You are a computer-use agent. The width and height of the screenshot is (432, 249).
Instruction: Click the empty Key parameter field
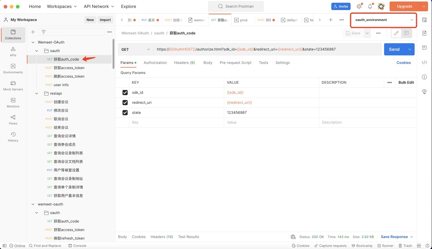(176, 122)
